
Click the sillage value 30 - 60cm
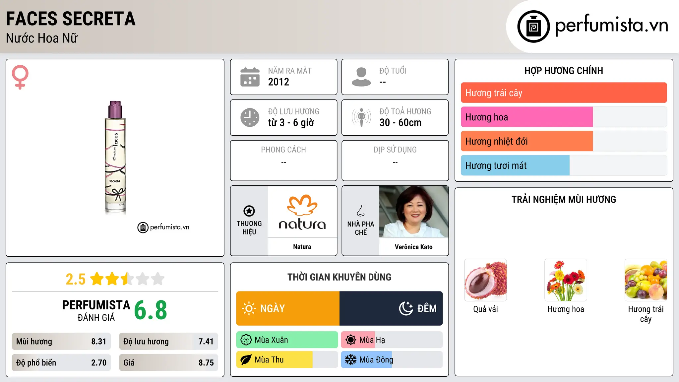(x=401, y=123)
